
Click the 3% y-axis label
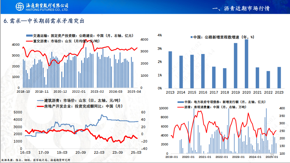[x=160, y=49]
